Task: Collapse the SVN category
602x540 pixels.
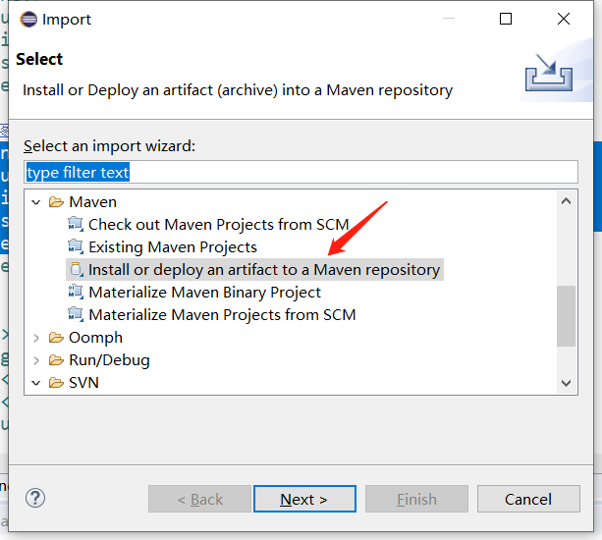Action: coord(36,383)
